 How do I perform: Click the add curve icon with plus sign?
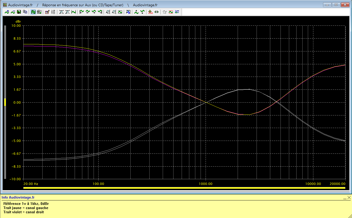(x=7, y=12)
